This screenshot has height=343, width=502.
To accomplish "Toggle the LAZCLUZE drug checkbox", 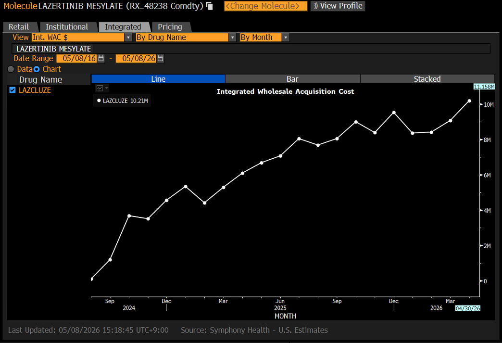I will [13, 90].
